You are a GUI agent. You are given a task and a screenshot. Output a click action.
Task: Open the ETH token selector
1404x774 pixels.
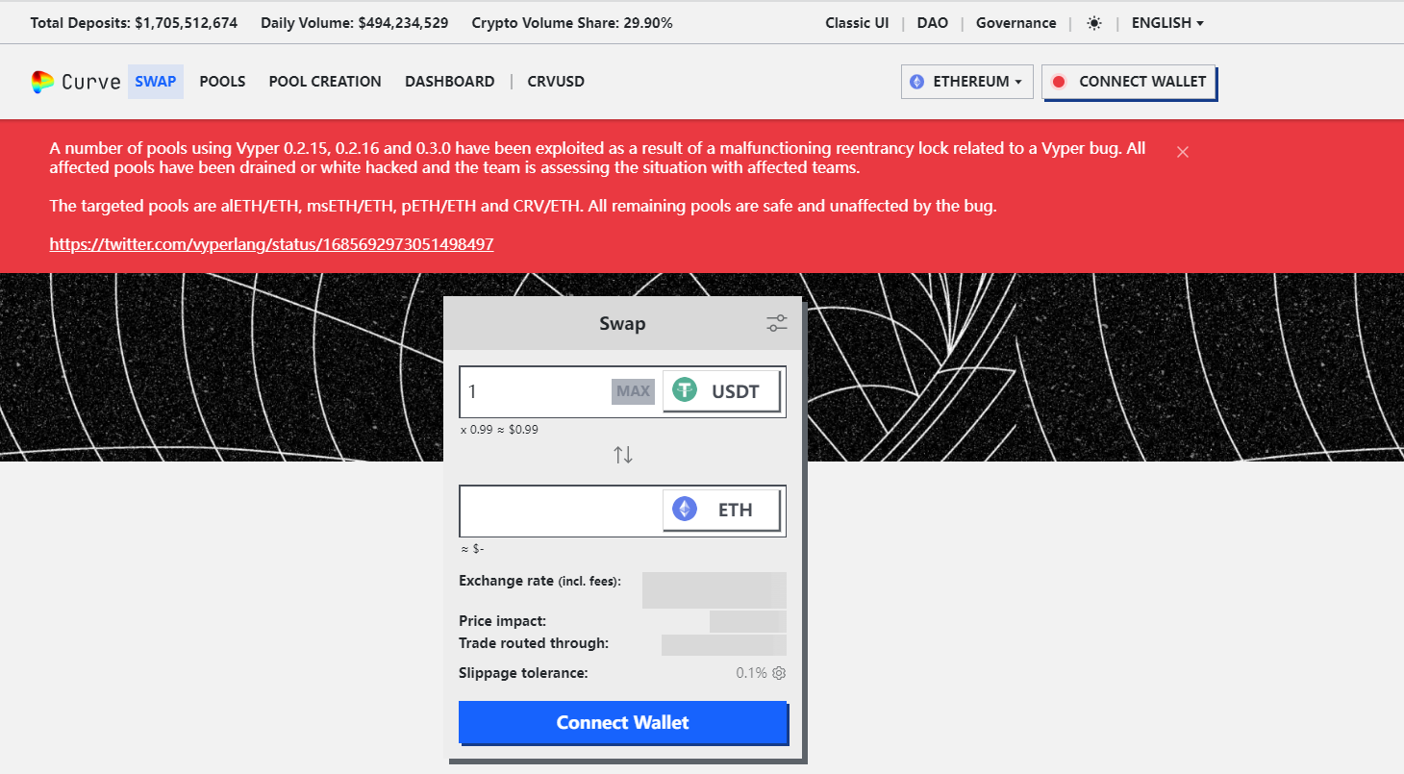click(721, 510)
